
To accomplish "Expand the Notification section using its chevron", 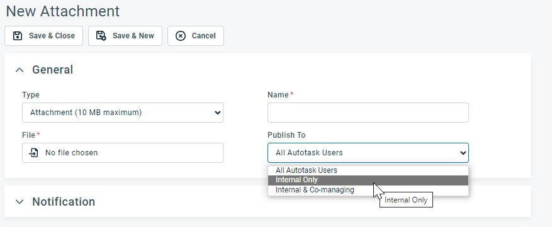I will point(20,202).
